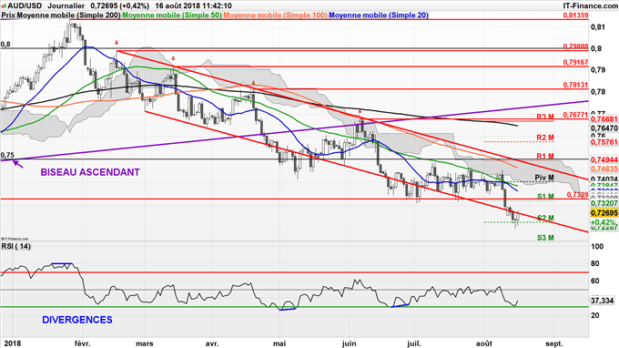Image resolution: width=619 pixels, height=348 pixels.
Task: Click the AUD/USD symbol title
Action: tap(25, 6)
